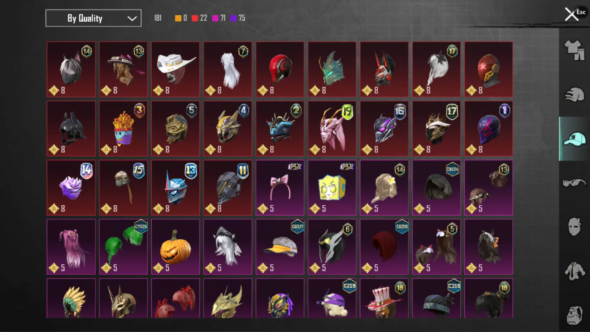Select the orange visor with gray hair
The height and width of the screenshot is (332, 590).
(x=280, y=247)
